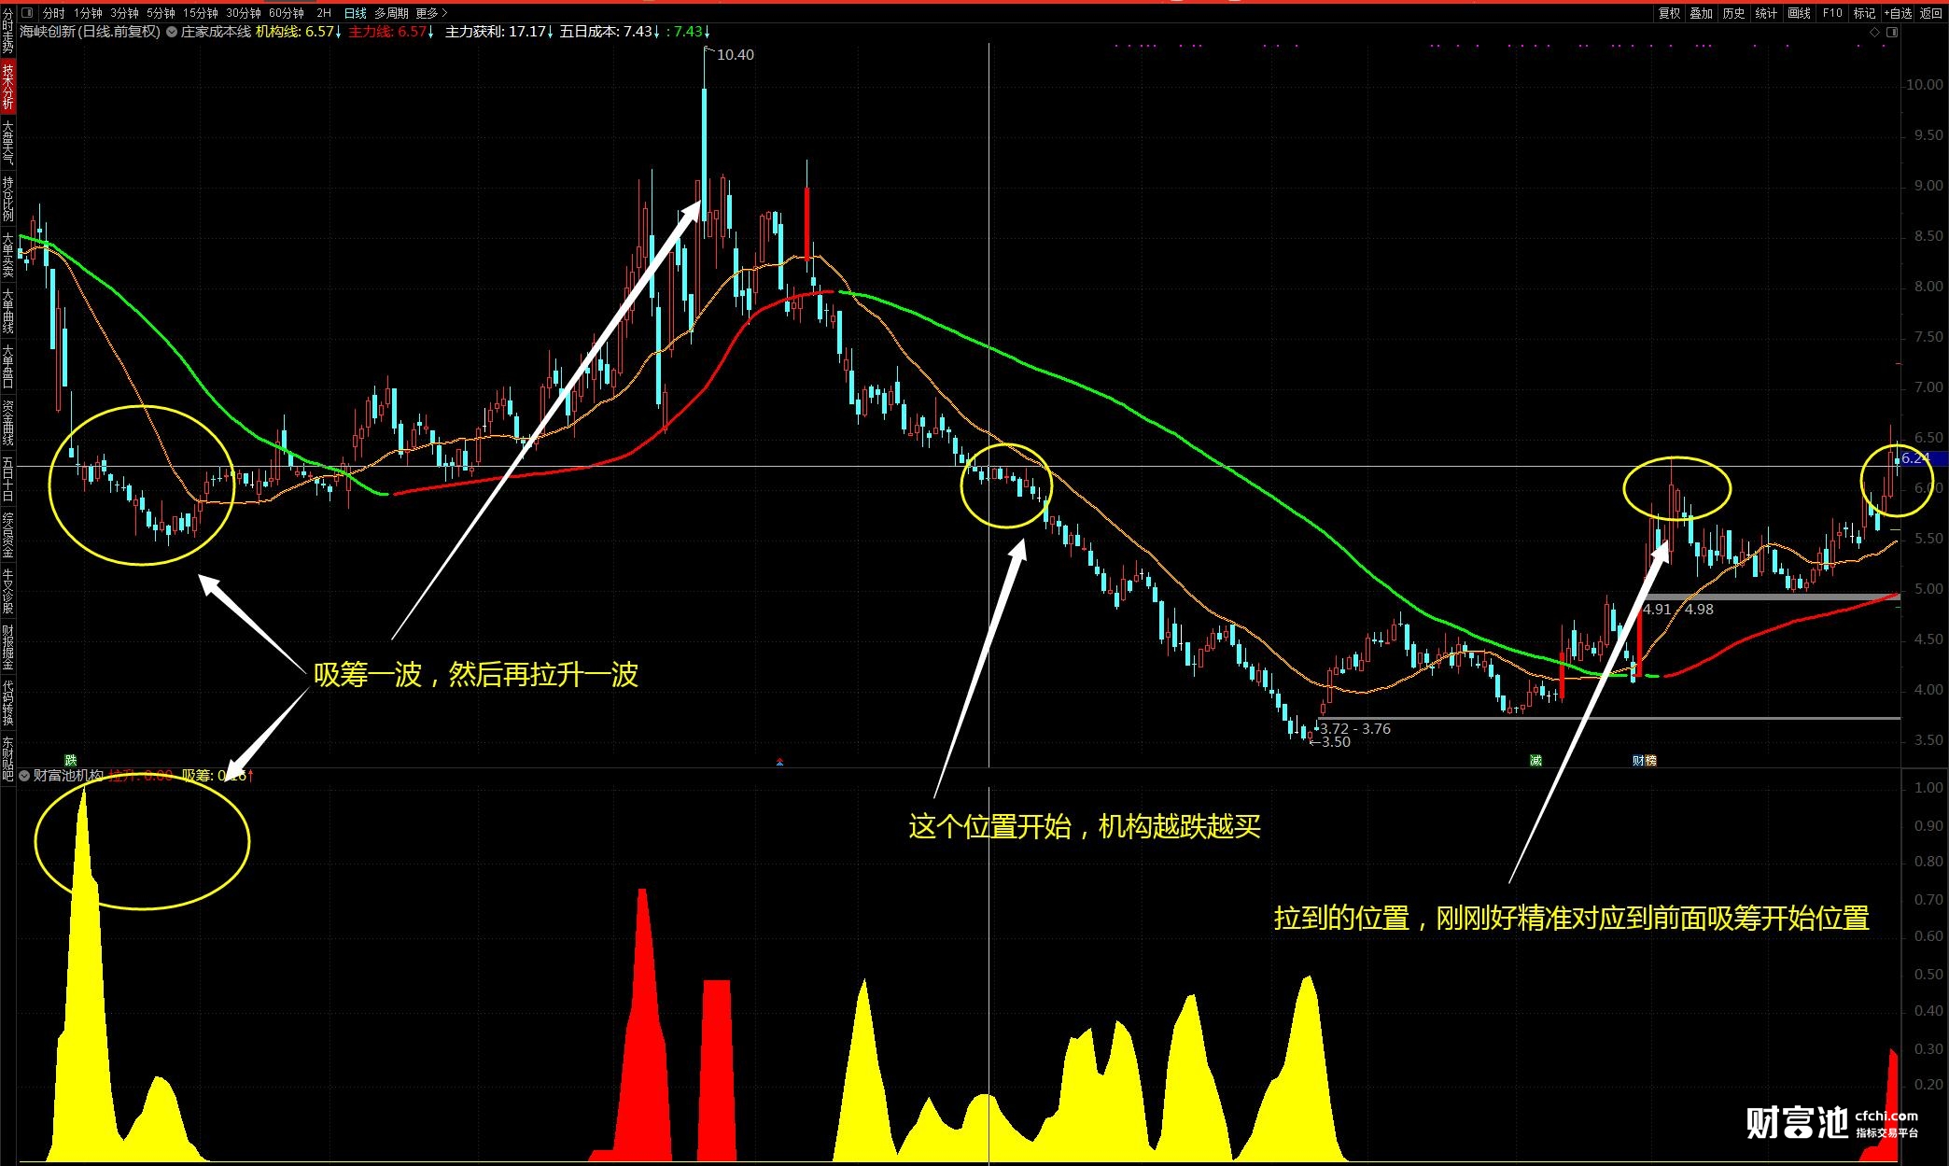Open dropdown next to 庄家成本线 indicator

pyautogui.click(x=172, y=32)
